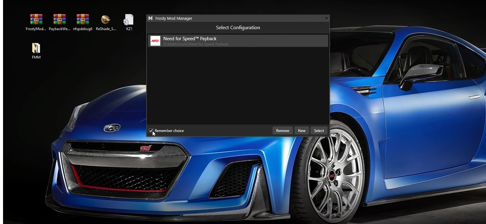486x224 pixels.
Task: Choose the Need for Speed Payback title
Action: [x=190, y=39]
